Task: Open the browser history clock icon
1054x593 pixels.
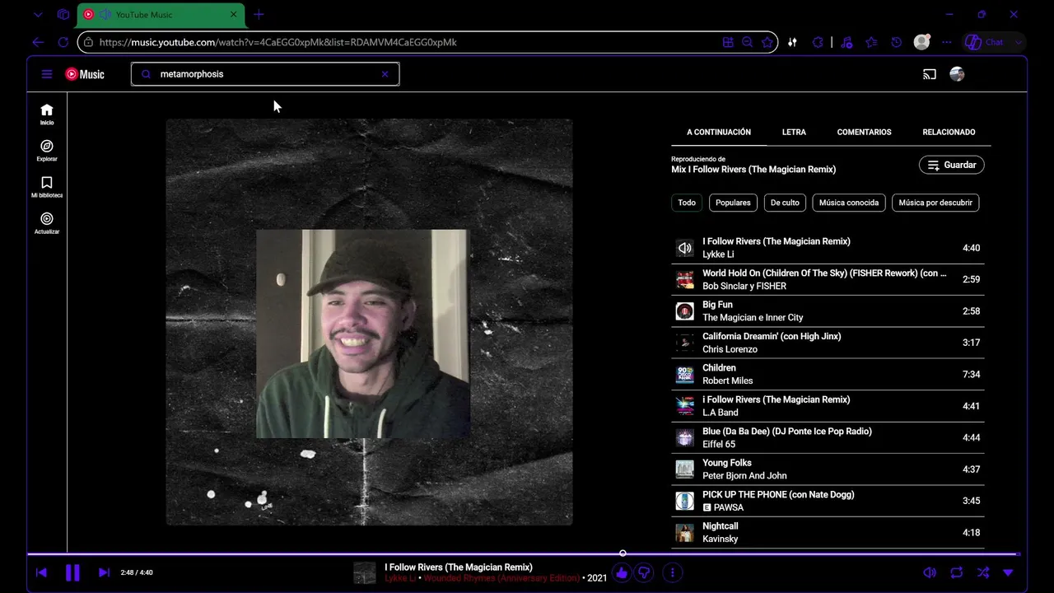Action: 896,42
